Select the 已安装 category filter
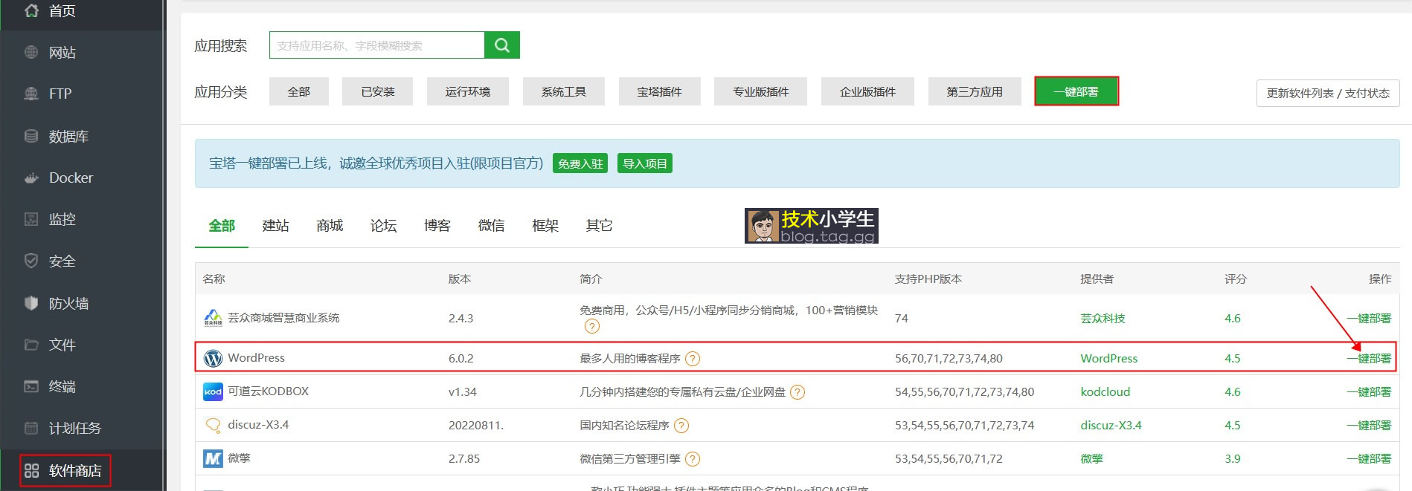 (x=377, y=91)
